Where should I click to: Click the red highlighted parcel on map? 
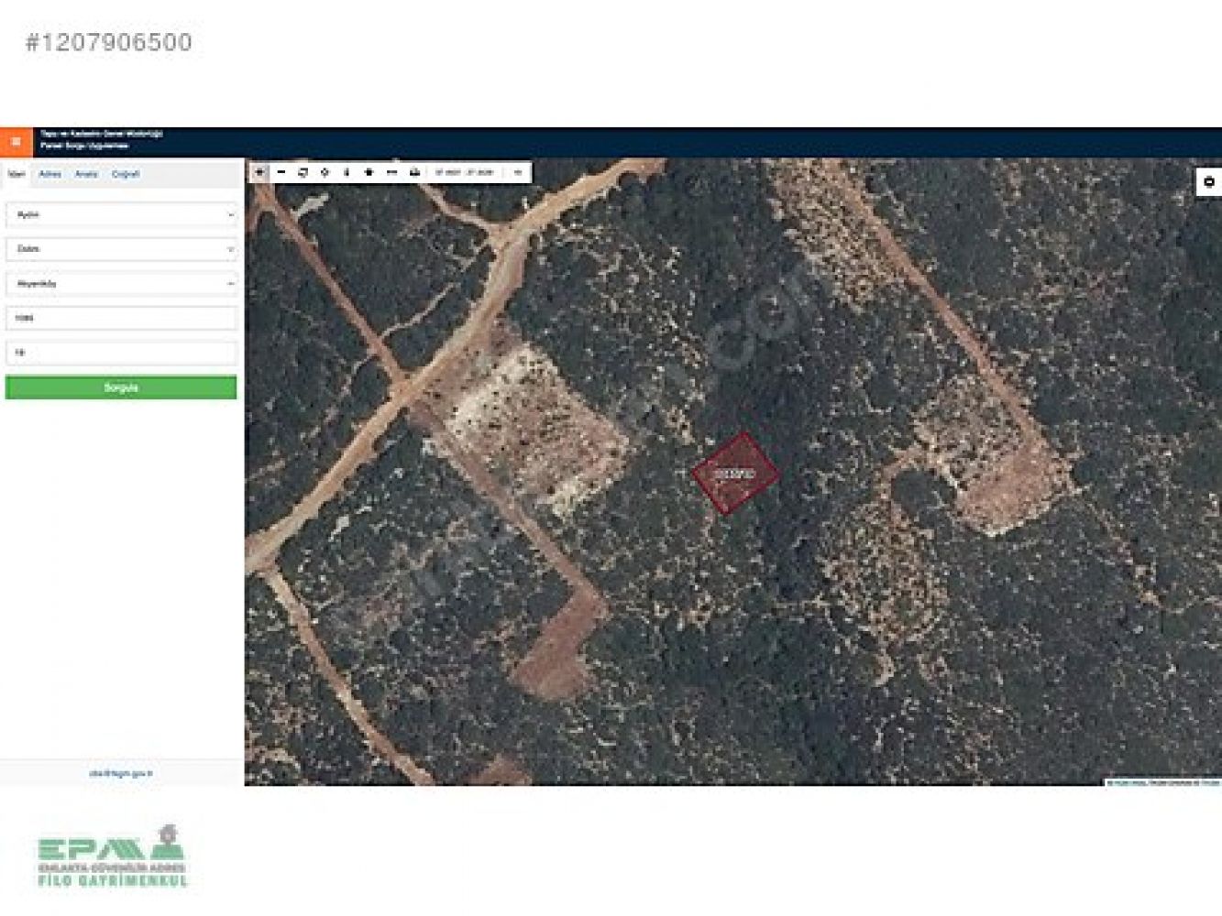pos(735,474)
